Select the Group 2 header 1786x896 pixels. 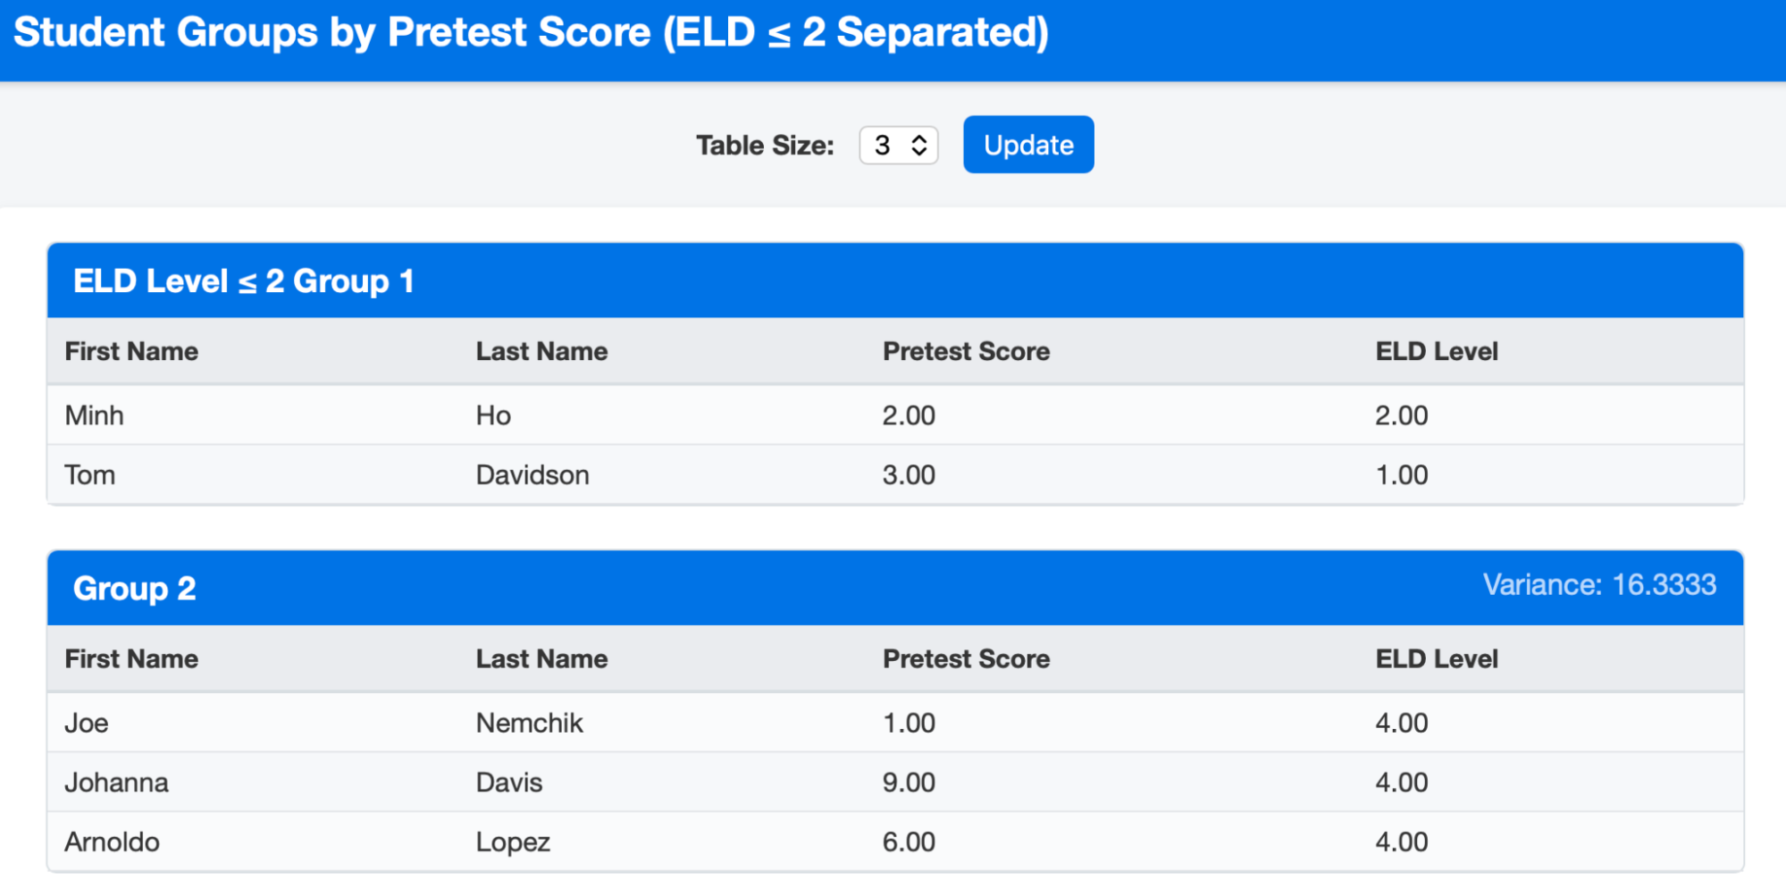(134, 589)
